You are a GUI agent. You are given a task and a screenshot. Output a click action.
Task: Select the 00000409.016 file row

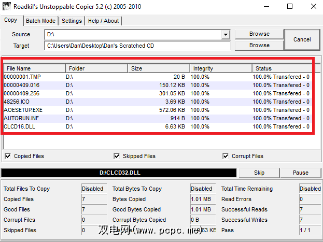tap(158, 86)
